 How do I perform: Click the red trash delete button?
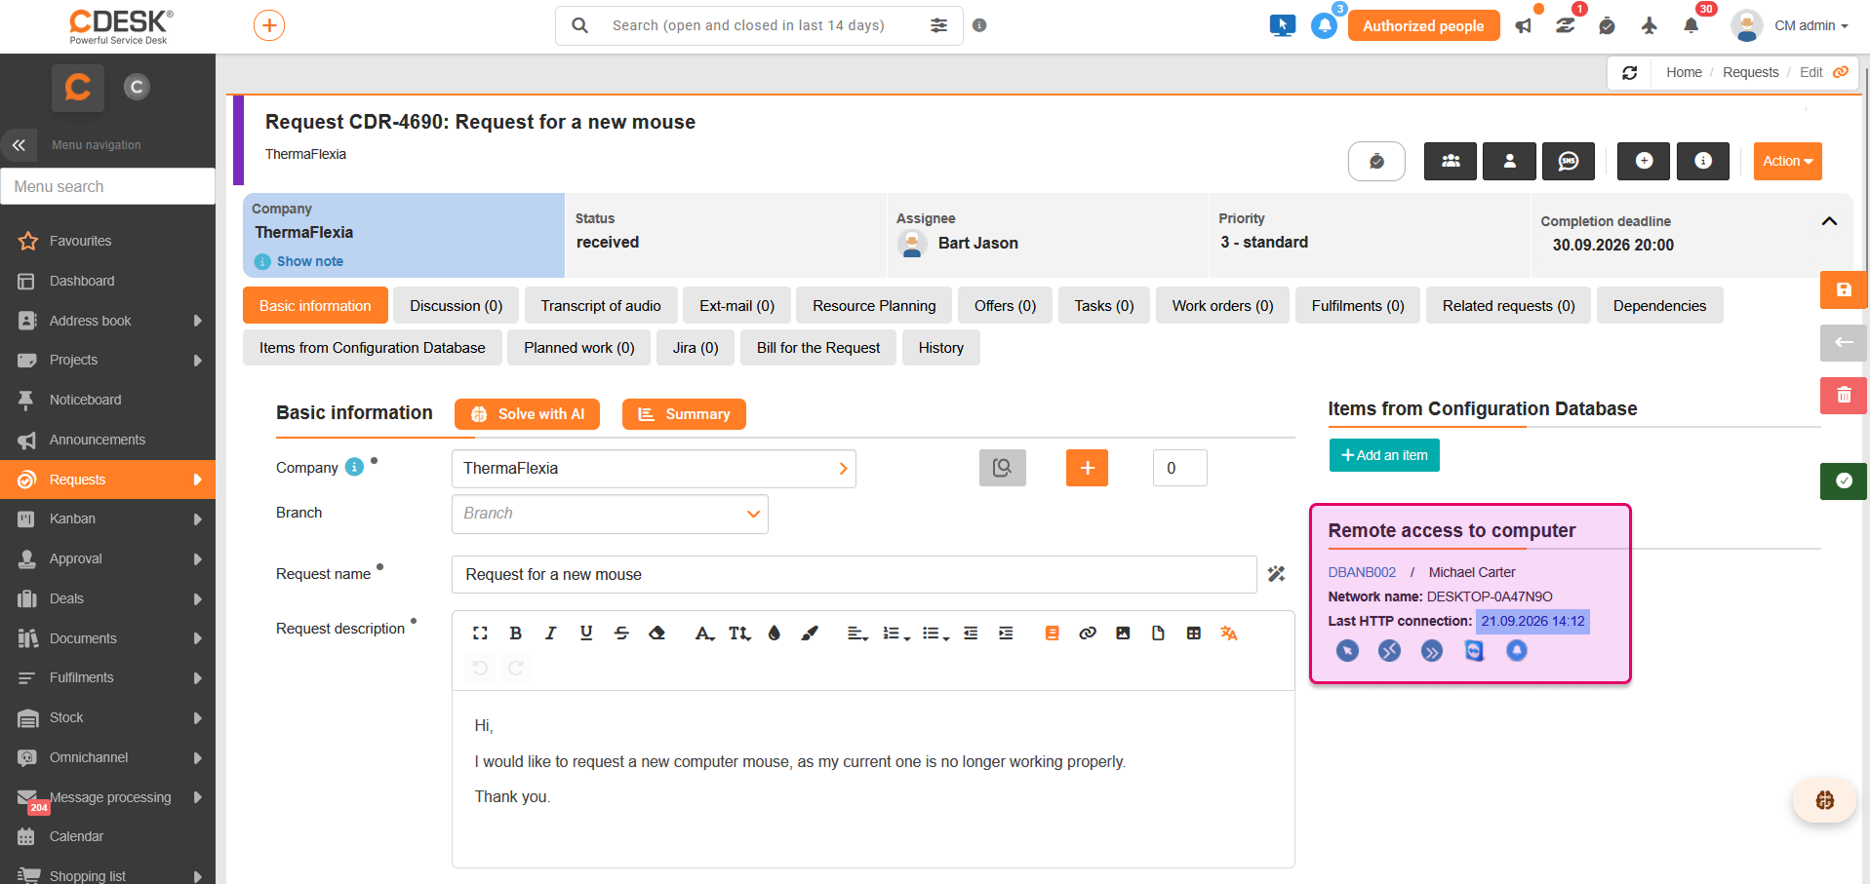coord(1844,395)
